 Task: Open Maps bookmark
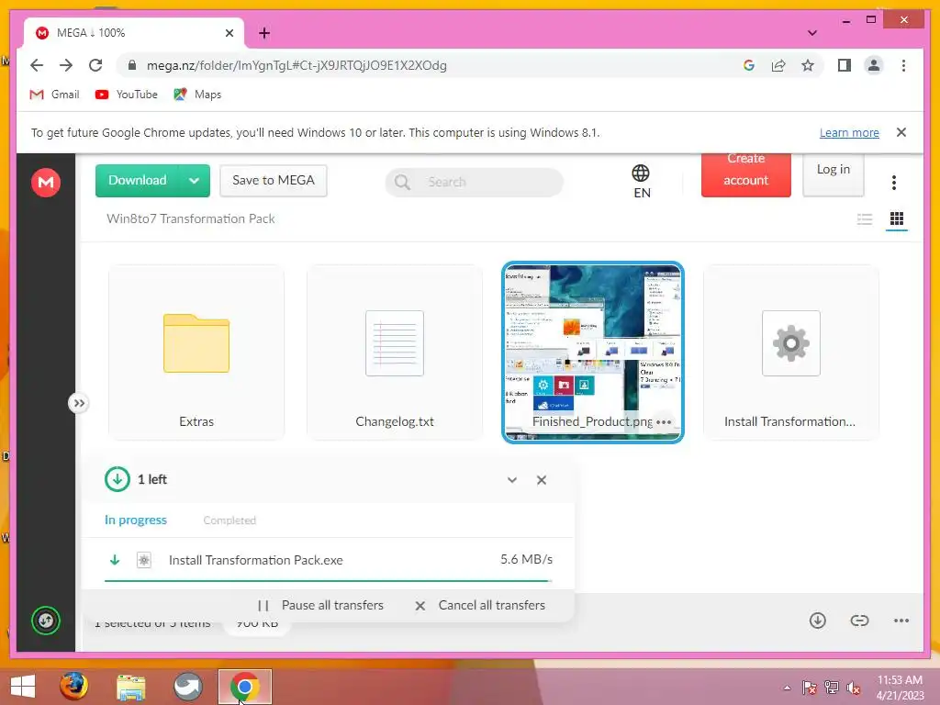coord(197,95)
